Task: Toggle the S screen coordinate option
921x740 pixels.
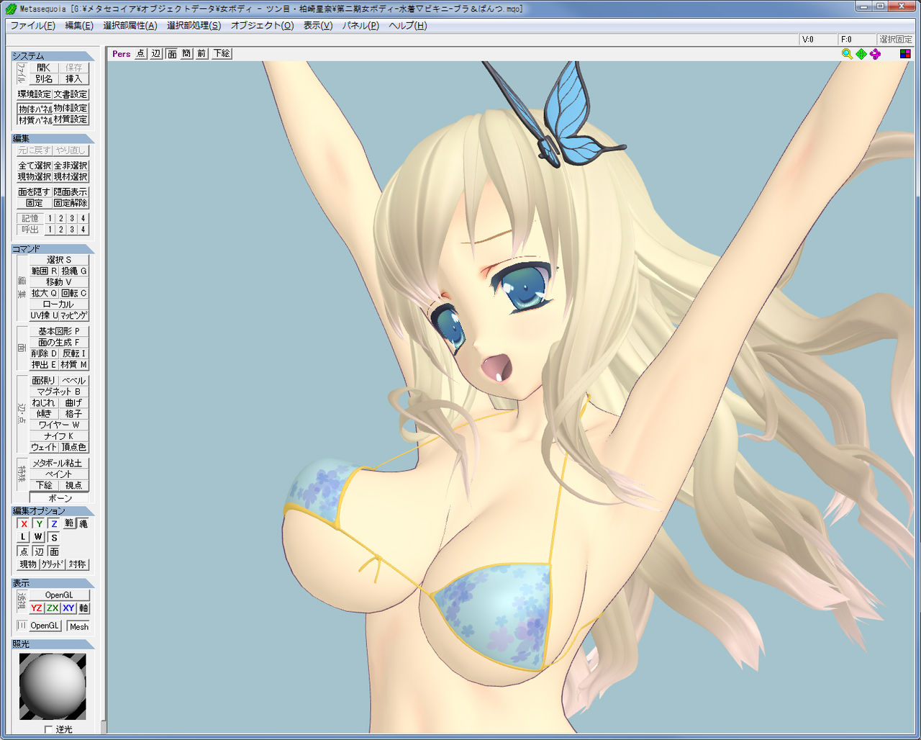Action: tap(53, 537)
